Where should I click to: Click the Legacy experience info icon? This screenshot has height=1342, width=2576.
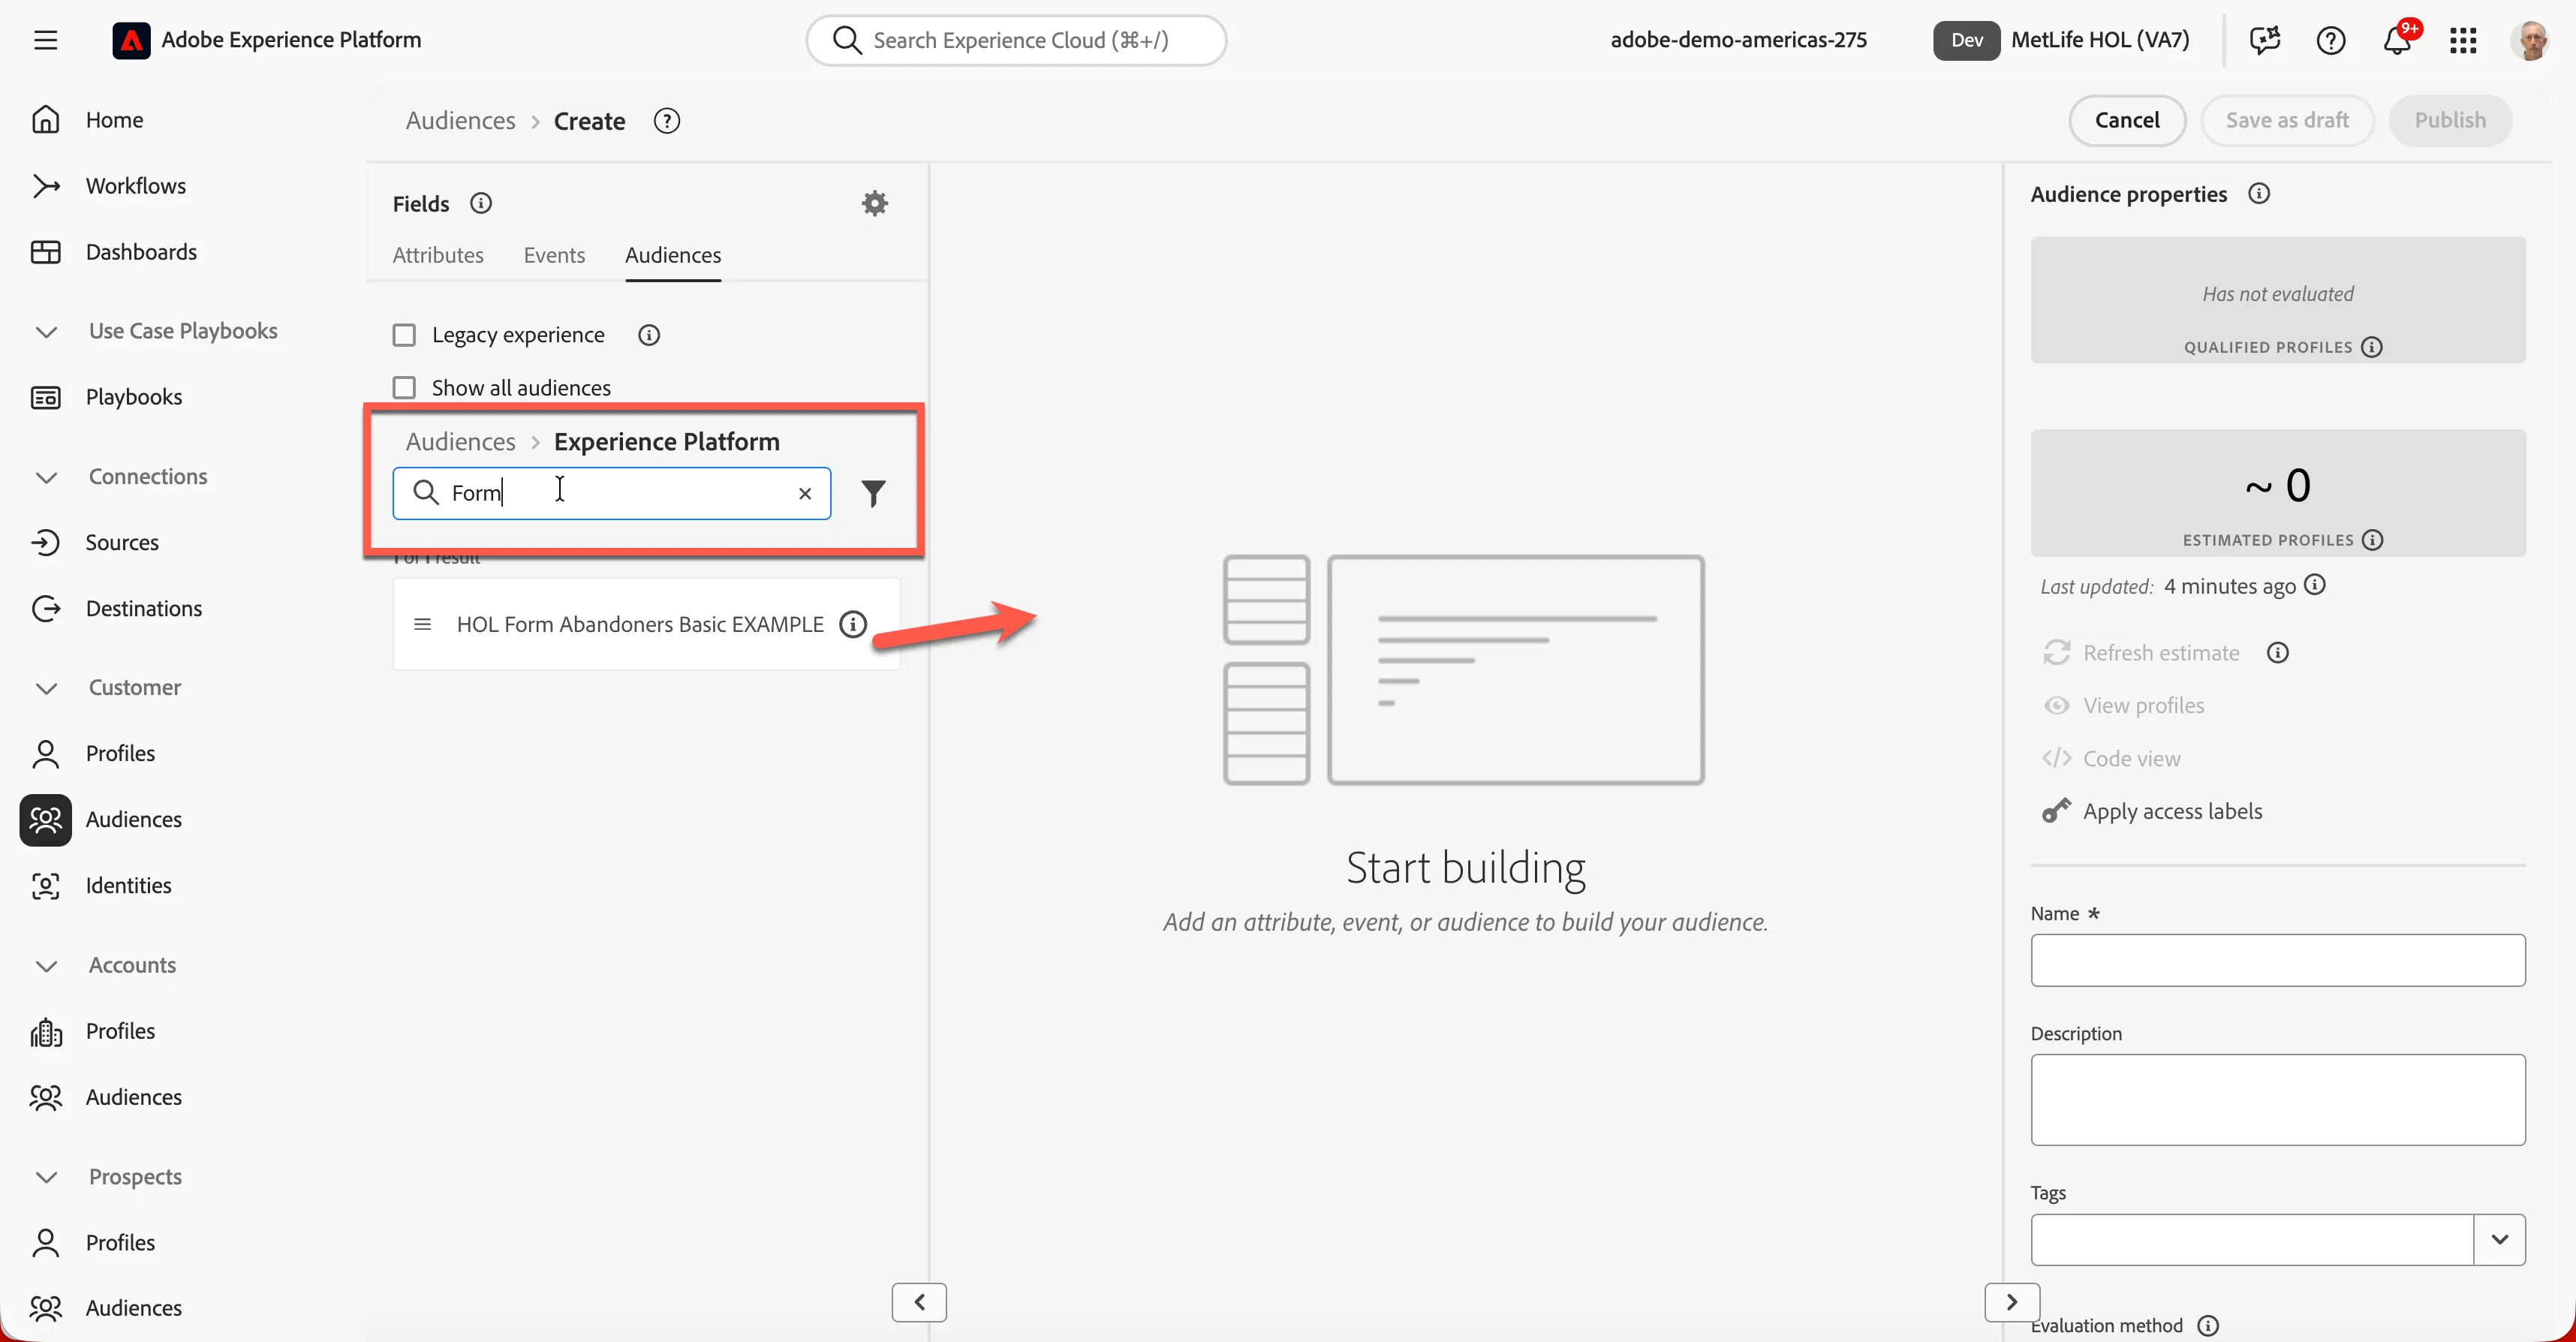pos(649,335)
